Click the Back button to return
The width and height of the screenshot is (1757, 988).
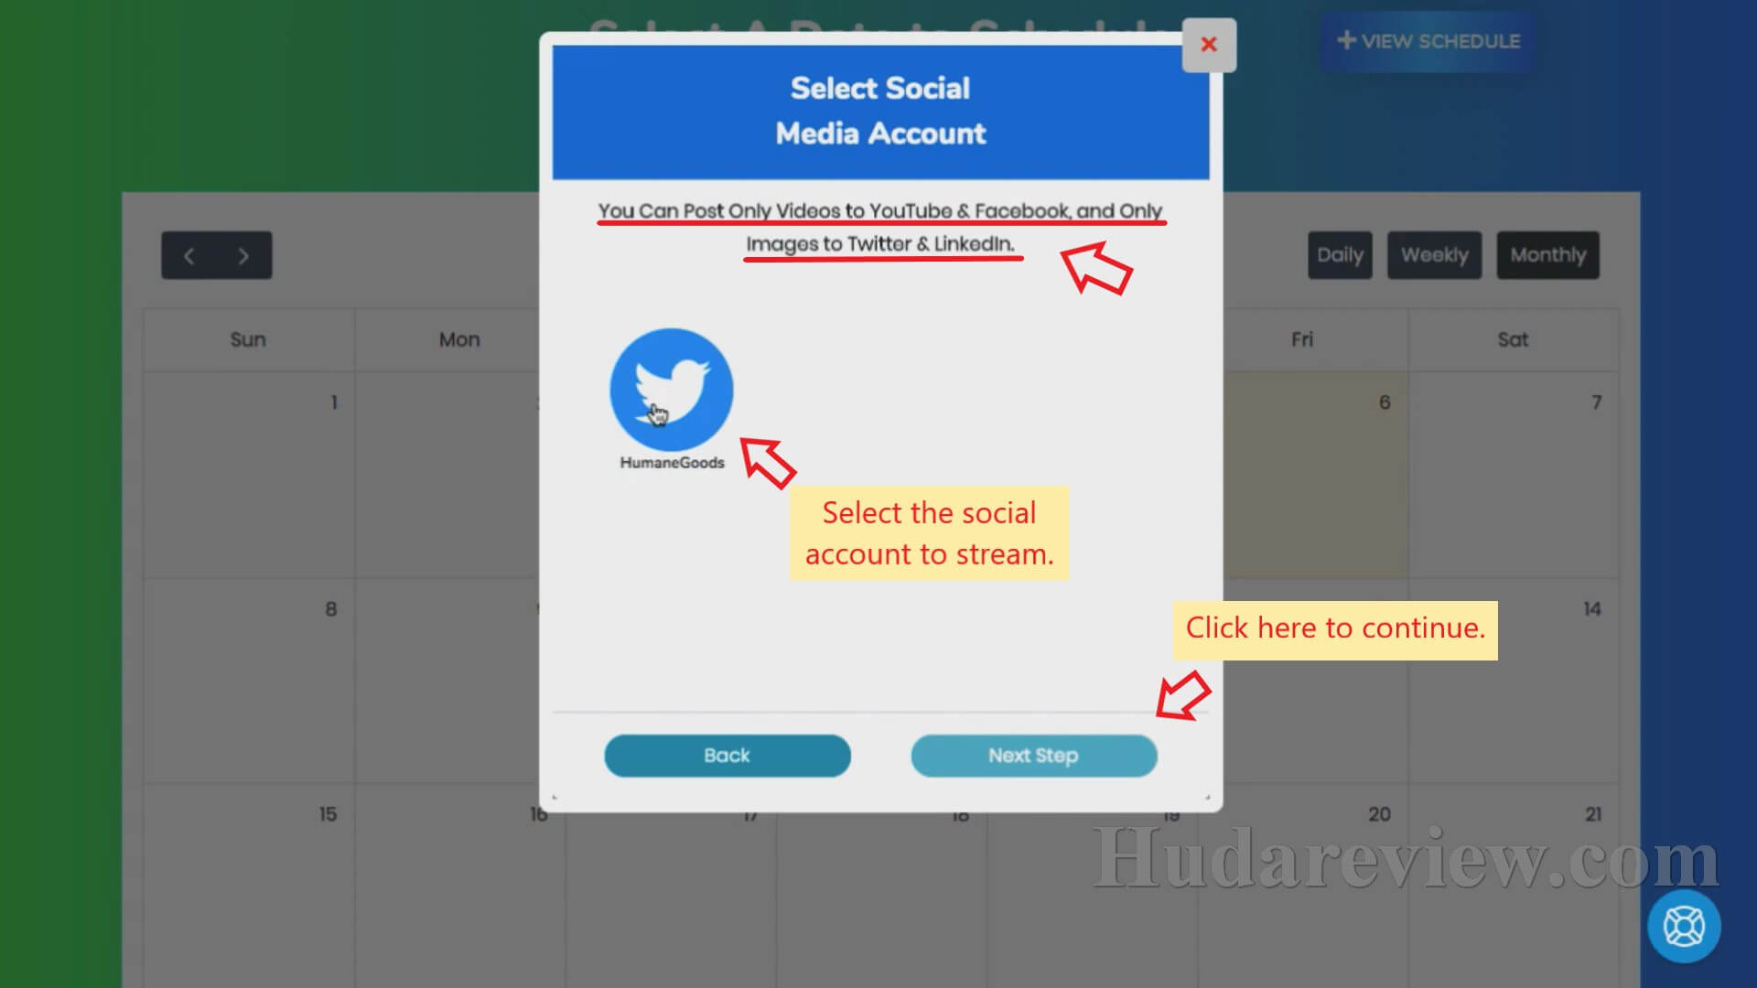pyautogui.click(x=727, y=754)
